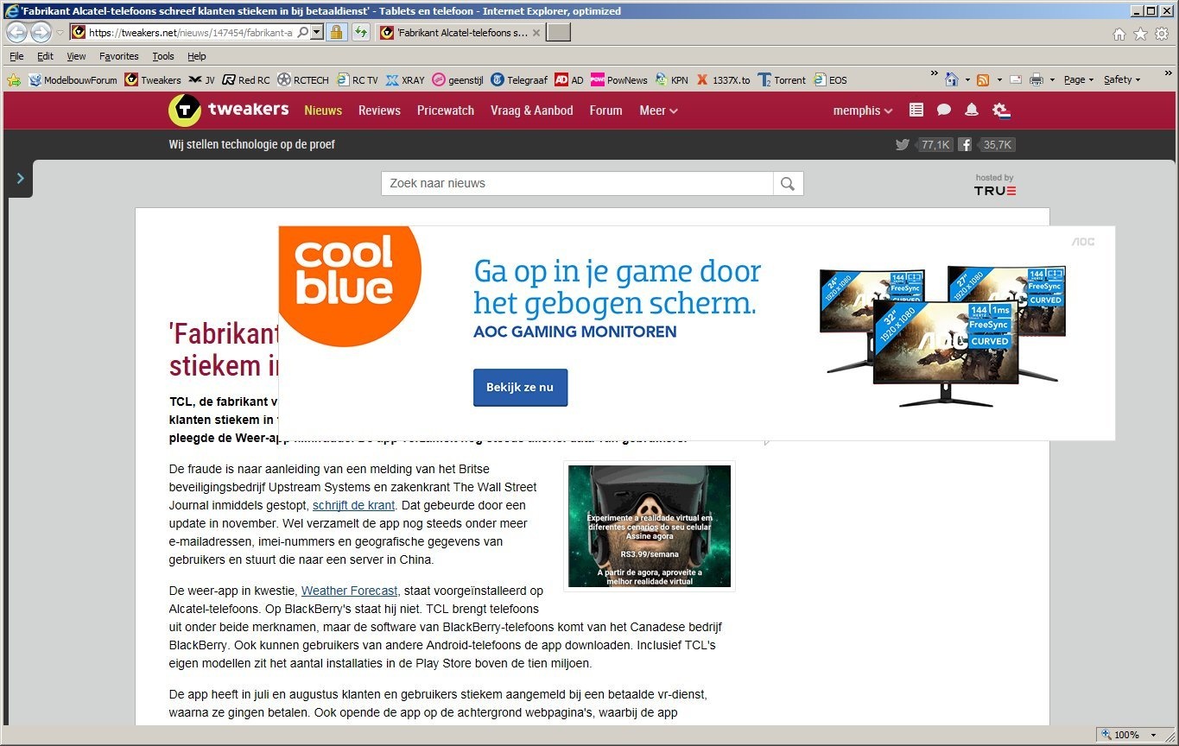Go to the Nieuws section

coord(323,111)
